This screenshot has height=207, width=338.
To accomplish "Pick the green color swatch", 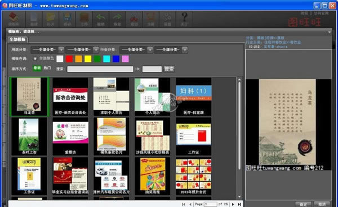I will [97, 58].
